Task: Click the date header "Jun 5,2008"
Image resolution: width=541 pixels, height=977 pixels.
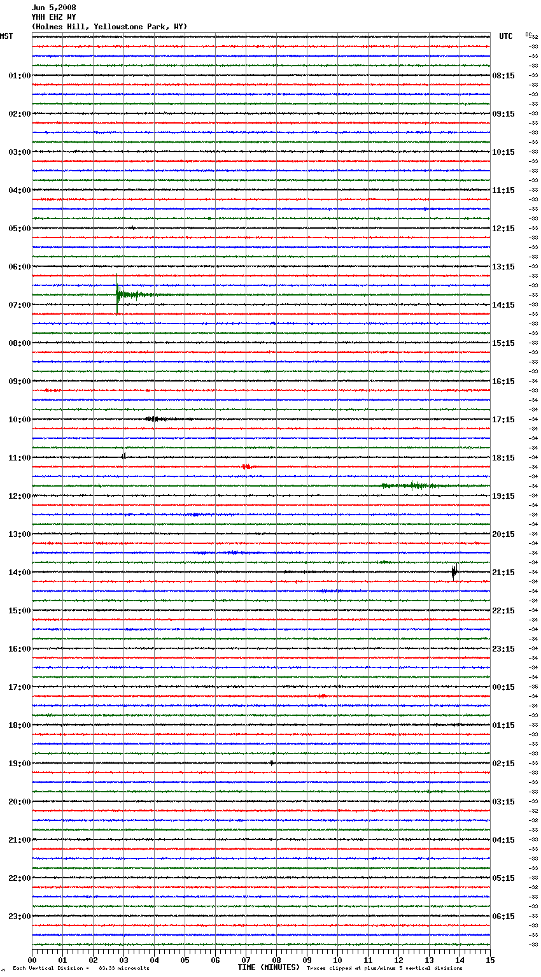Action: (54, 8)
